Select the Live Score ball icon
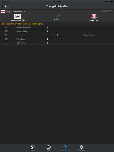This screenshot has width=114, height=152. tap(65, 147)
